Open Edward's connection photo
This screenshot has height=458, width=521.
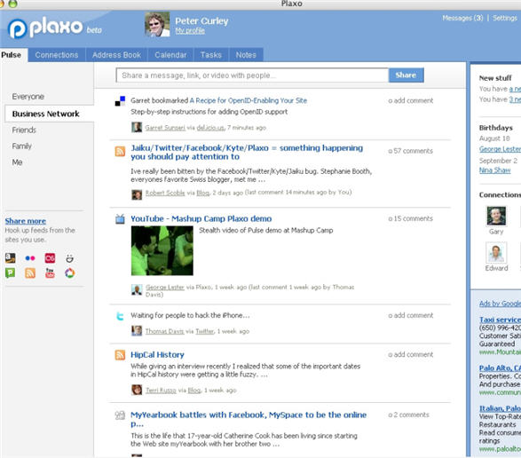coord(496,252)
